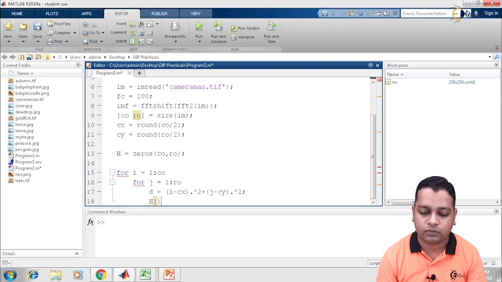Open the Compare dropdown arrow
The width and height of the screenshot is (502, 282).
pos(75,33)
